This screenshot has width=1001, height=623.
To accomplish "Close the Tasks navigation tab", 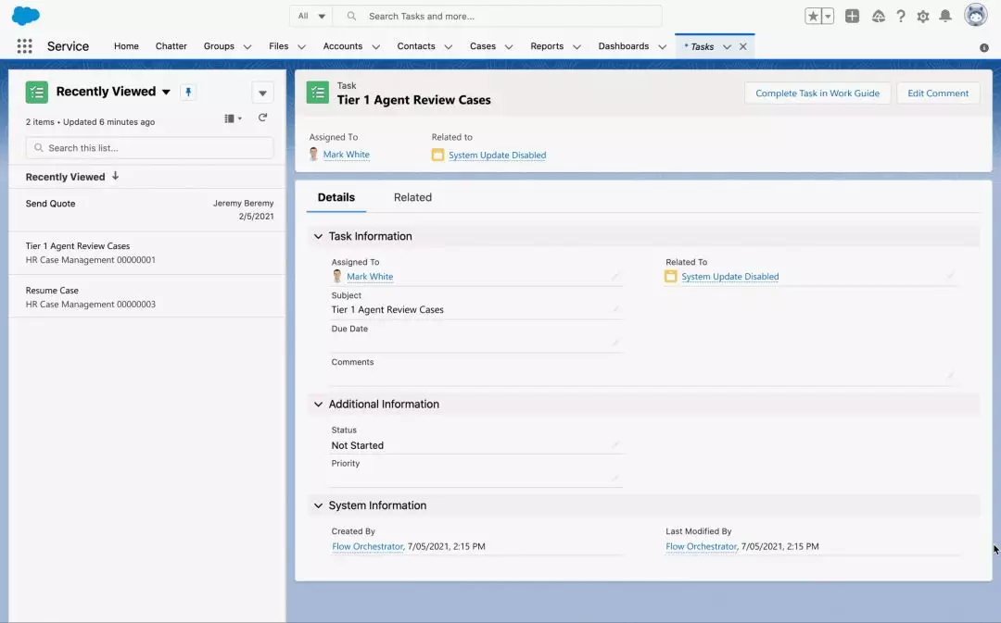I will [743, 46].
